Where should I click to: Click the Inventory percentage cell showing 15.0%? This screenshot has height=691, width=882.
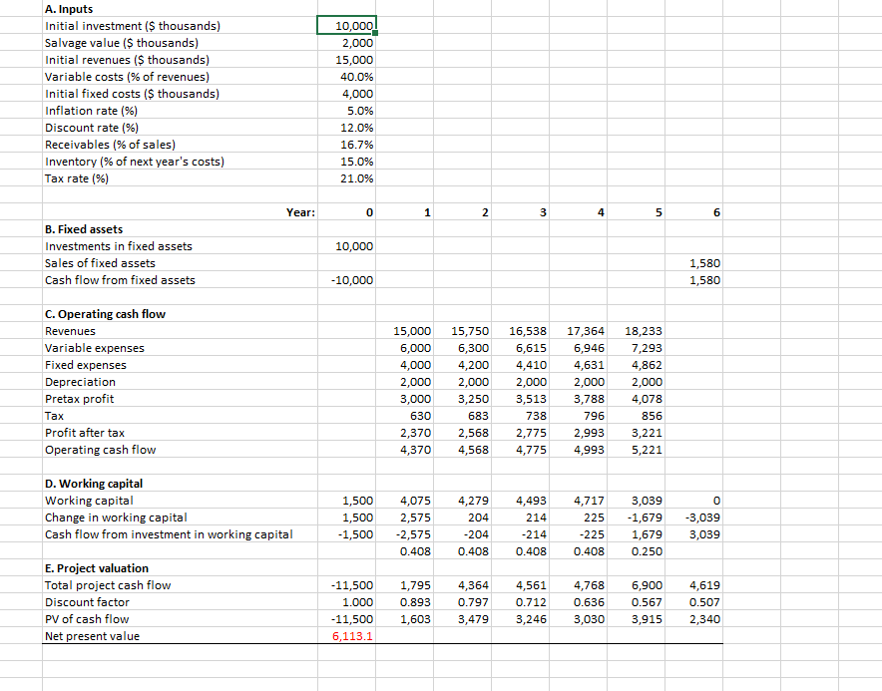pyautogui.click(x=346, y=161)
